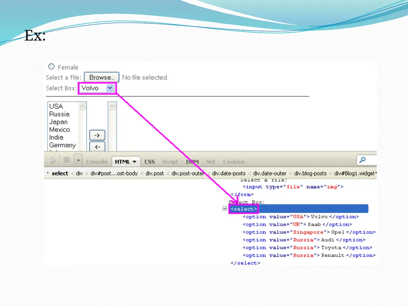Click the Firebug lines list icon
The height and width of the screenshot is (306, 408).
pyautogui.click(x=67, y=160)
